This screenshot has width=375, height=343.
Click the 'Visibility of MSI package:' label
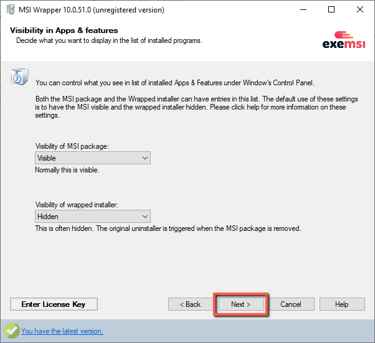(72, 146)
